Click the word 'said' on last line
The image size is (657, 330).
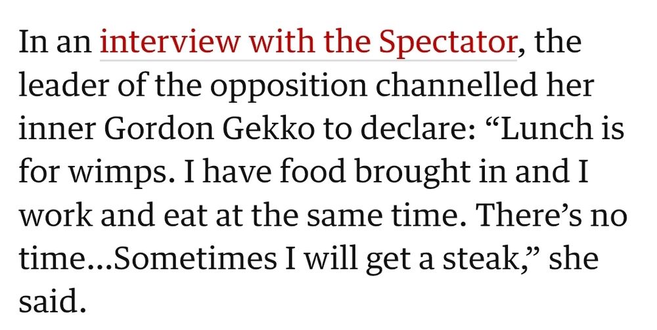49,301
